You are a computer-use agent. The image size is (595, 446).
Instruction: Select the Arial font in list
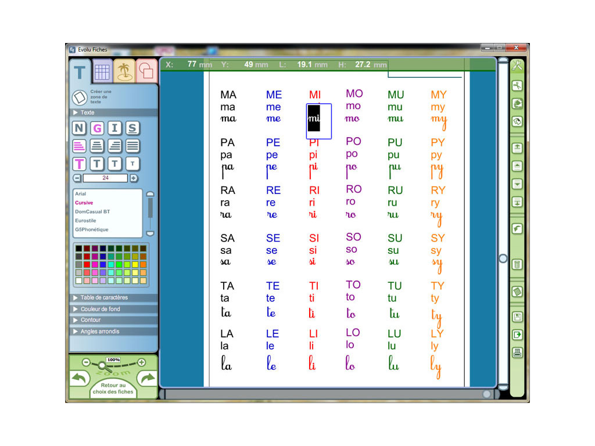[81, 194]
